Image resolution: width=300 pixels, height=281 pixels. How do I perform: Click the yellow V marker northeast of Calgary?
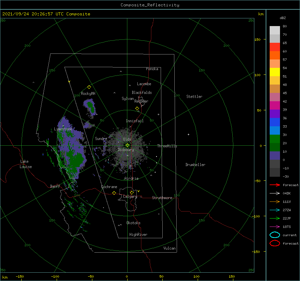139,191
